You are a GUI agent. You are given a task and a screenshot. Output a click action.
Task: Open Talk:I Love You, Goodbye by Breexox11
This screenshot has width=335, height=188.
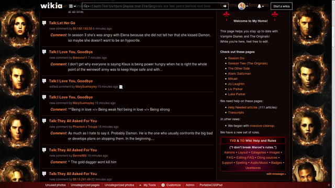point(71,52)
